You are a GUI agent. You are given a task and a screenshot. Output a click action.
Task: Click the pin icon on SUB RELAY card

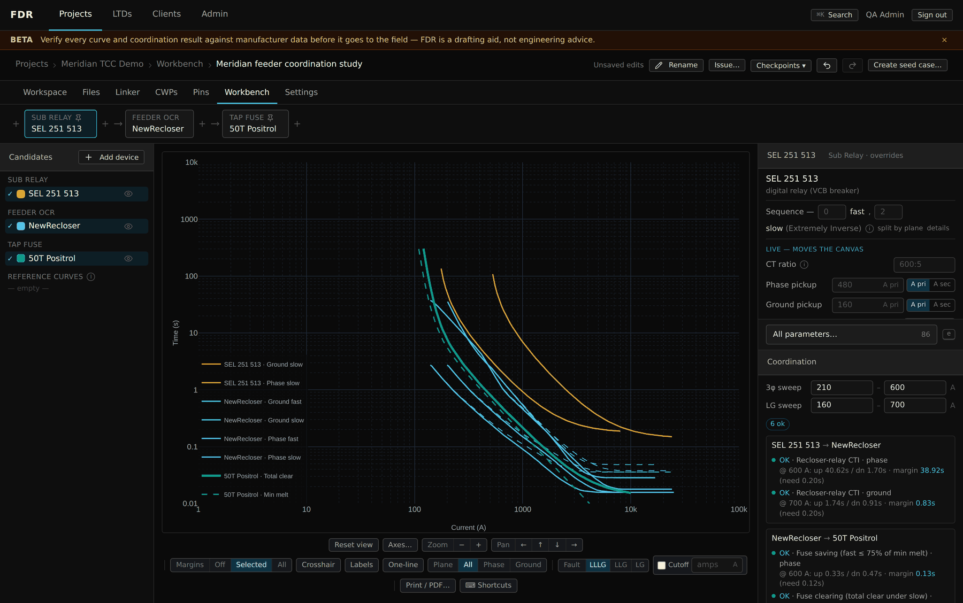coord(78,118)
